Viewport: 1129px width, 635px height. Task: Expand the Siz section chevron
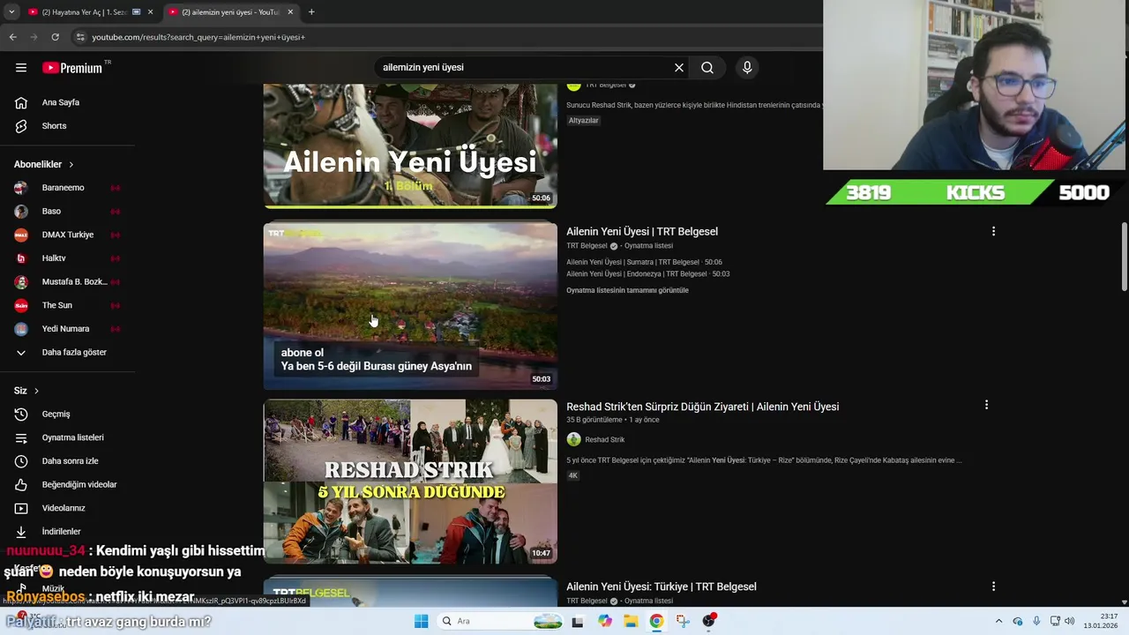click(x=36, y=391)
